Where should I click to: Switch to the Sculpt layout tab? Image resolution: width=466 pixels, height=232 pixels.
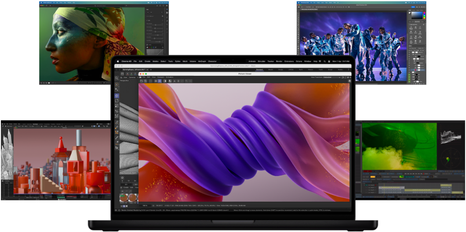[x=280, y=70]
